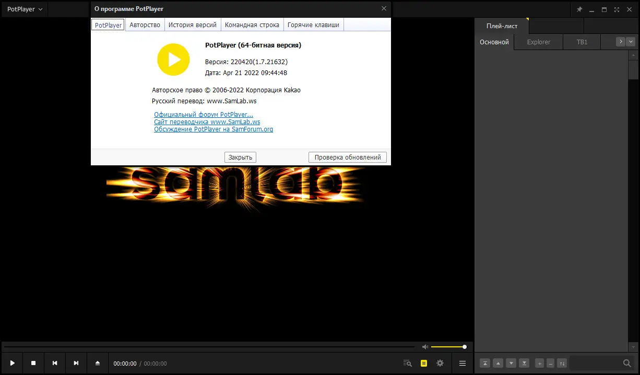640x375 pixels.
Task: Open the PotPlayer main menu dropdown
Action: pos(23,9)
